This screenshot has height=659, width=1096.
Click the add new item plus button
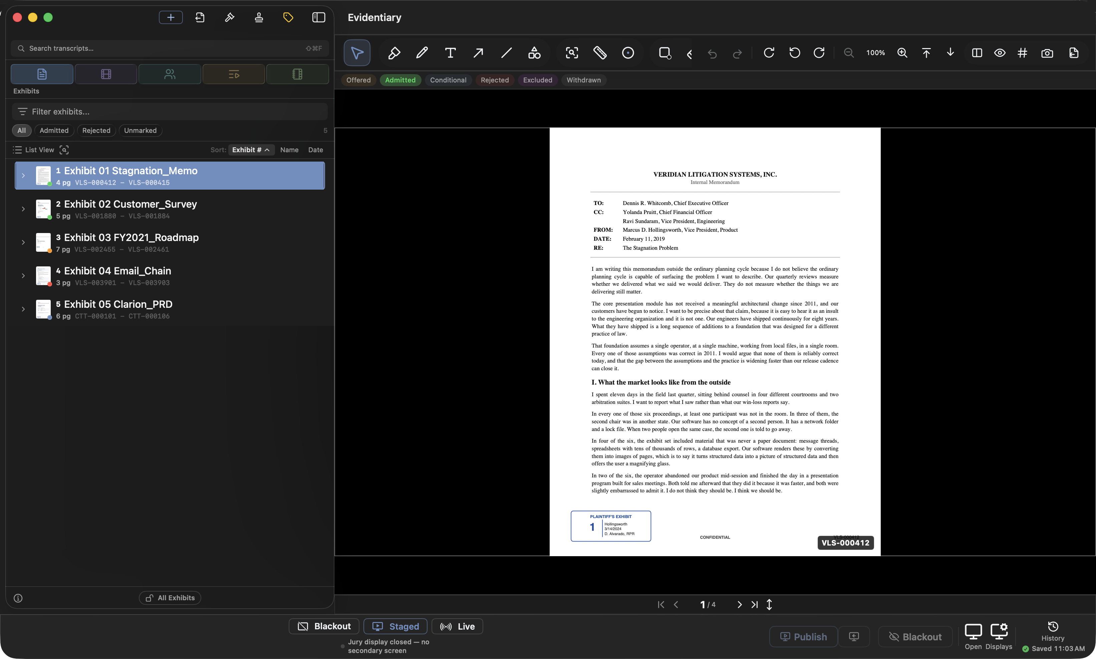coord(171,17)
